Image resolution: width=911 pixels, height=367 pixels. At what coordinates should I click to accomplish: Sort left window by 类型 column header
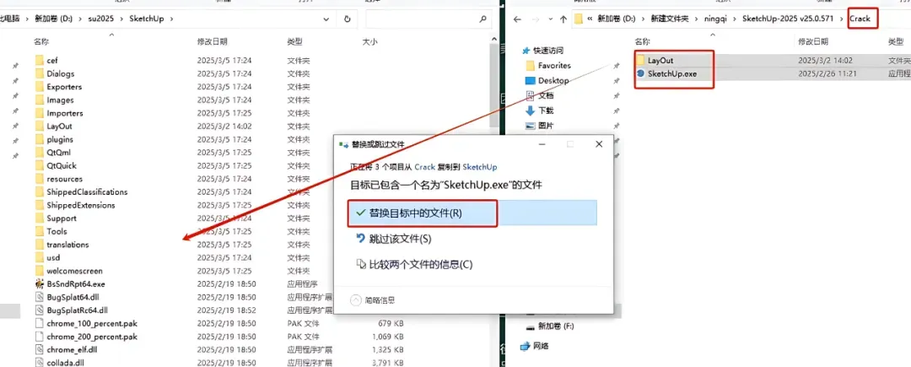294,42
